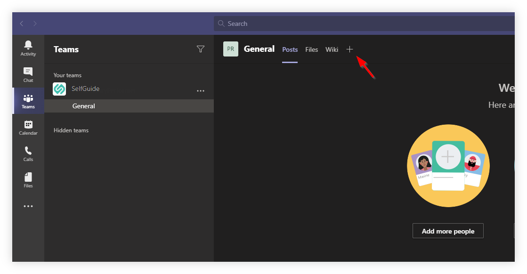527x274 pixels.
Task: Open the Activity feed icon
Action: coord(28,47)
